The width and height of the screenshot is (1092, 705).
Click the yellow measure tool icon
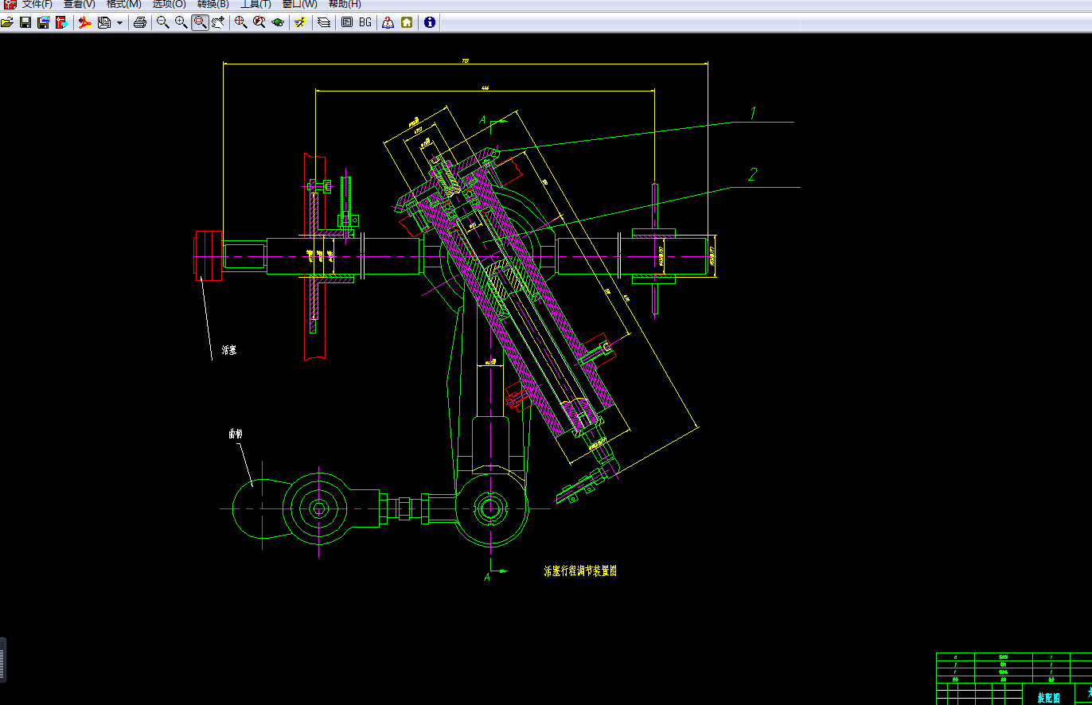pyautogui.click(x=300, y=22)
